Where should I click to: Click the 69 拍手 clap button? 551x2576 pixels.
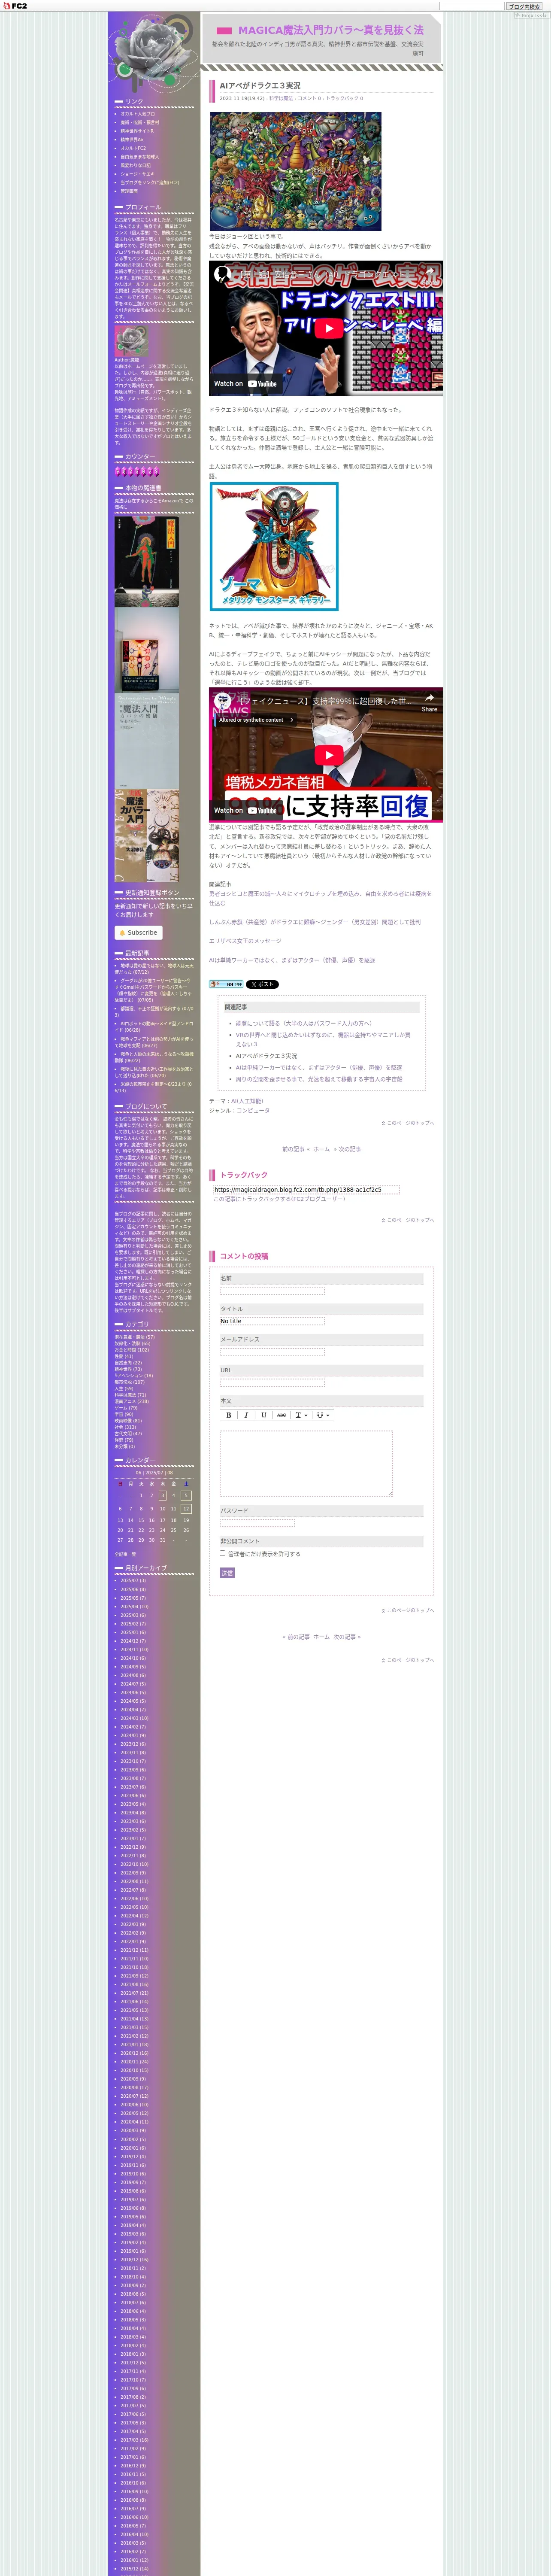point(226,984)
